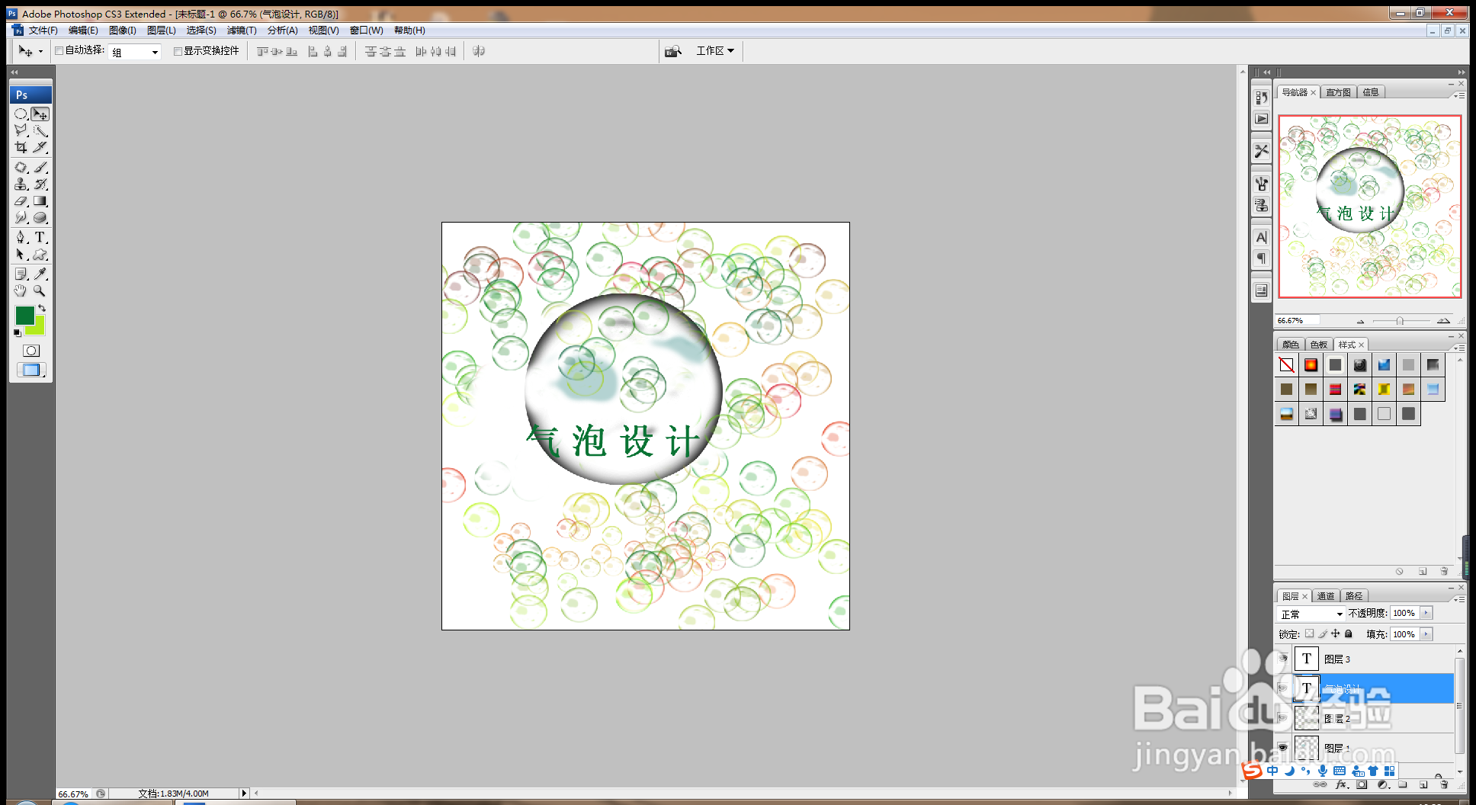Toggle visibility of 图层 2
This screenshot has height=805, width=1476.
(1283, 718)
